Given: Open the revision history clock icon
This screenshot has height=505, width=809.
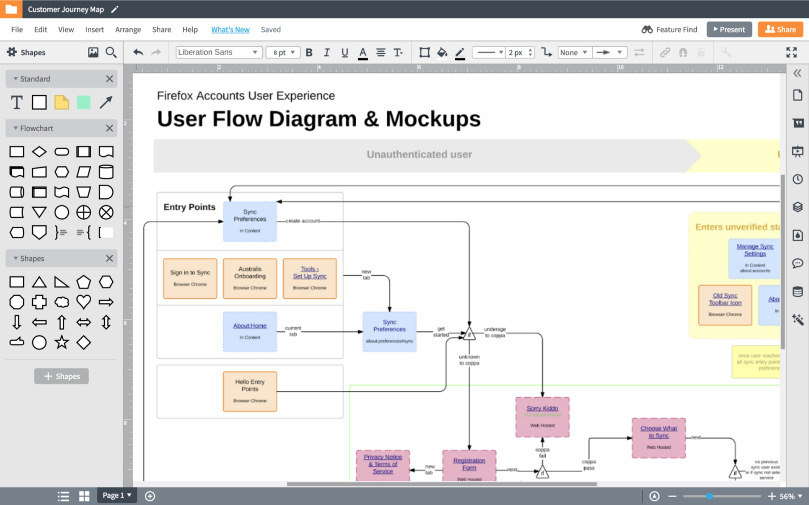Looking at the screenshot, I should pyautogui.click(x=797, y=179).
